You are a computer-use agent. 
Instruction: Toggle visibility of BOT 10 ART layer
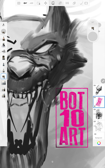(x=95, y=98)
